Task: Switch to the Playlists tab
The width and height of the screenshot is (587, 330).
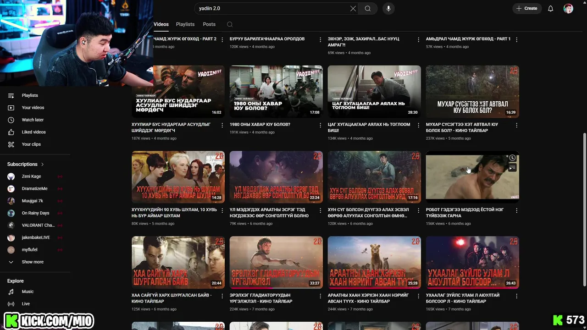Action: coord(185,24)
